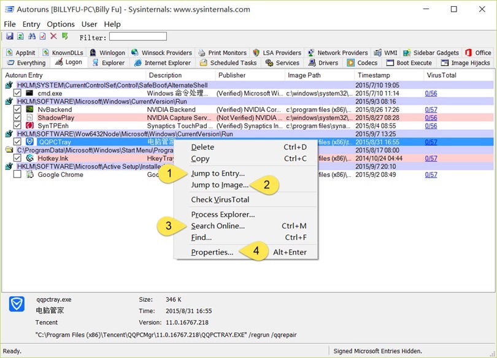Click the red SynTPEnh Synaptics icon
This screenshot has width=497, height=358.
(29, 125)
